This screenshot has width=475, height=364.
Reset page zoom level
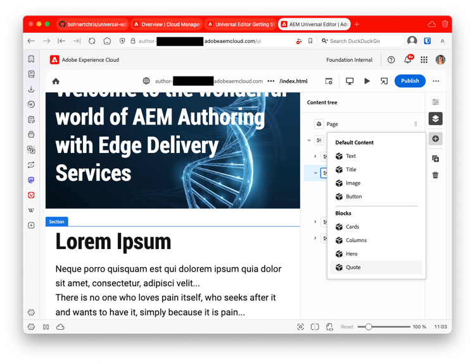347,327
